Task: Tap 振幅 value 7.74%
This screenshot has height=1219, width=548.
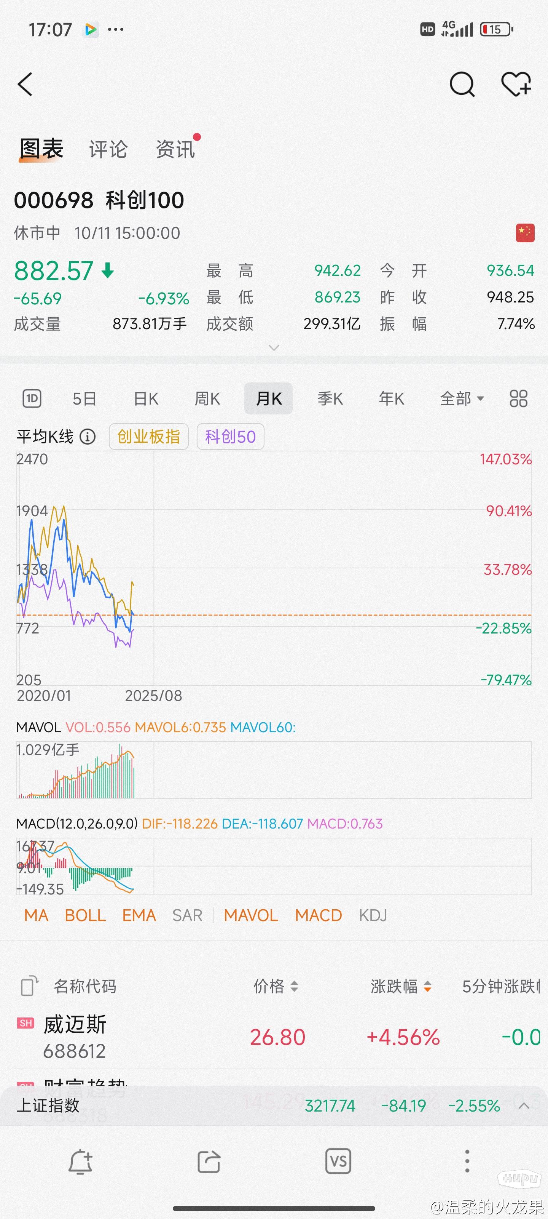Action: 516,324
